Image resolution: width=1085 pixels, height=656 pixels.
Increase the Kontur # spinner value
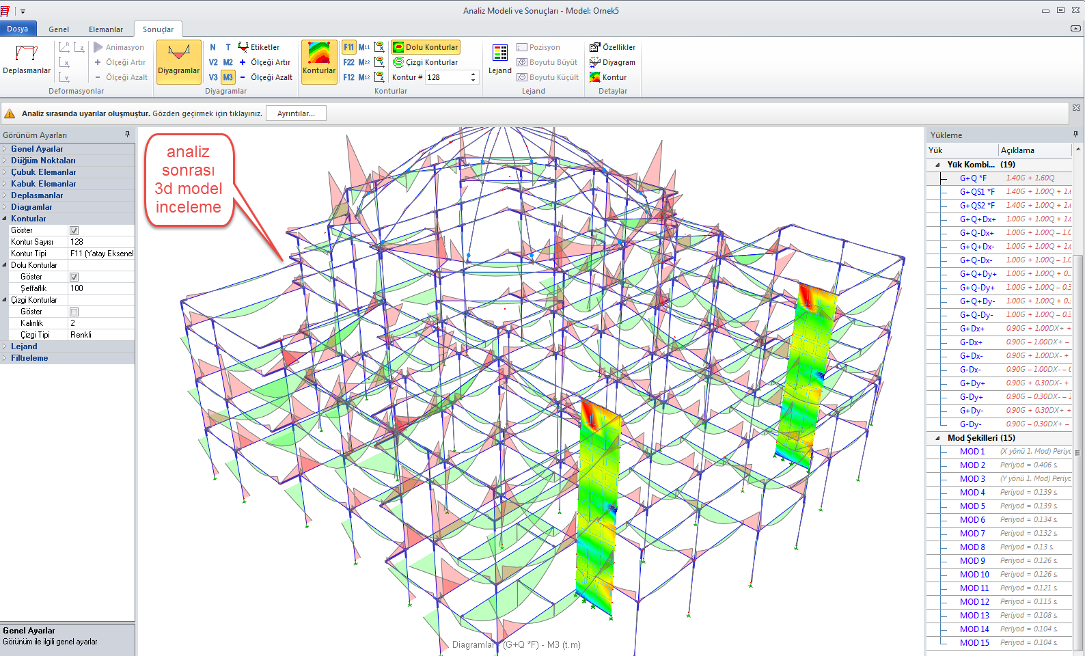(473, 74)
